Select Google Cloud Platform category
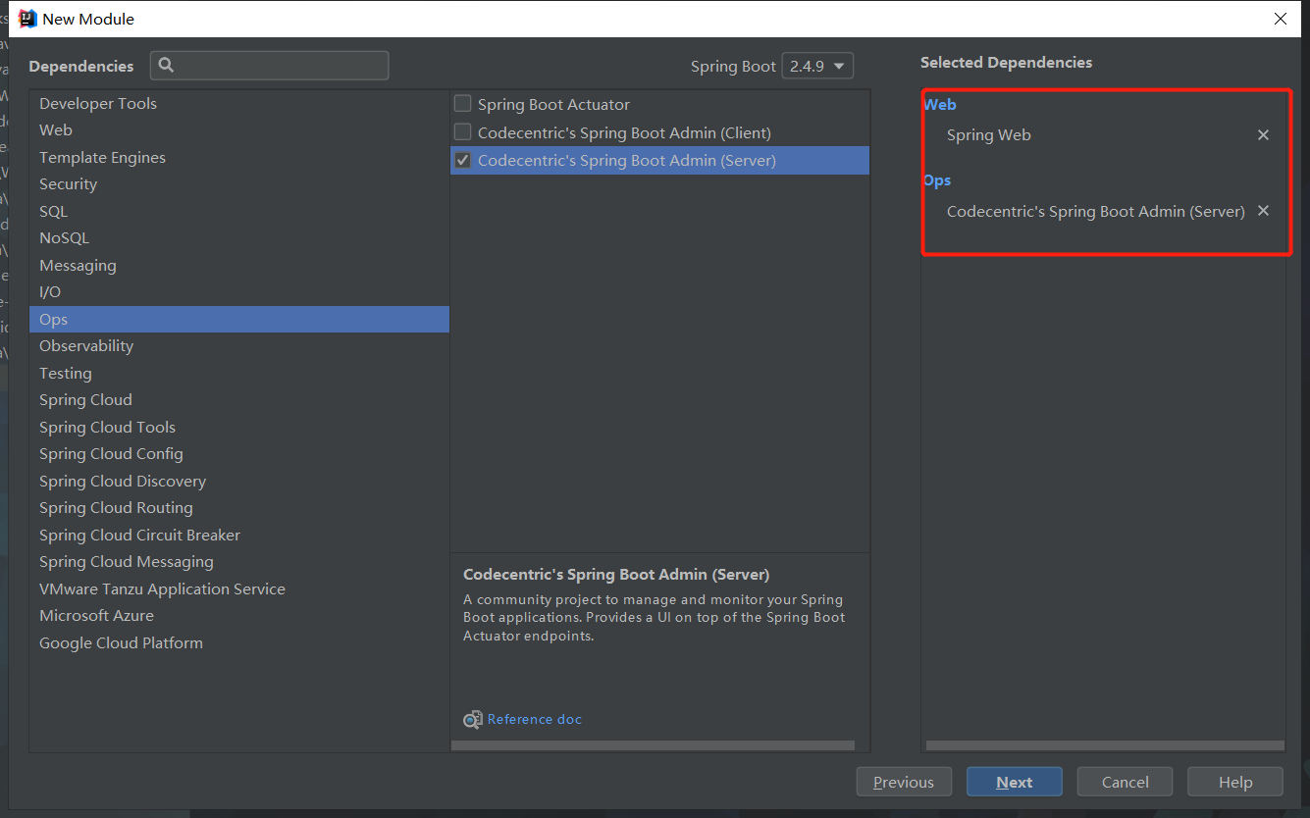The image size is (1310, 818). click(239, 643)
